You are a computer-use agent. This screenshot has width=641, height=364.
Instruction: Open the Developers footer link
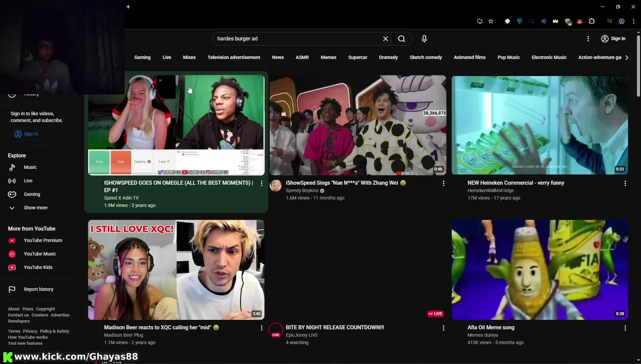click(x=19, y=321)
